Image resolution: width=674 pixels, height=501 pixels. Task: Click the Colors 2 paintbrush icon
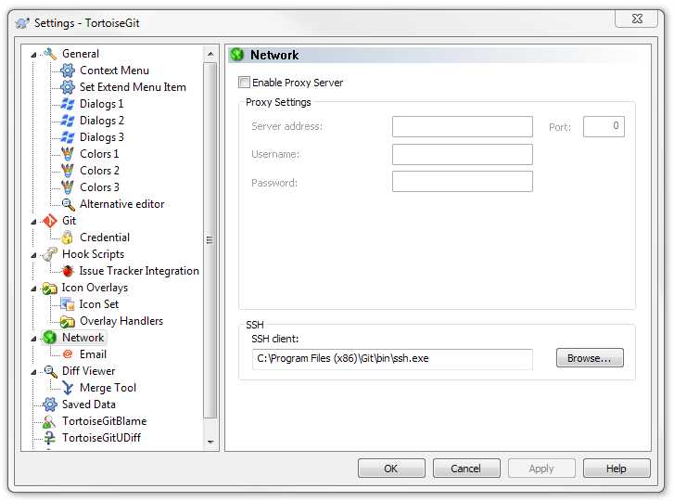[68, 171]
